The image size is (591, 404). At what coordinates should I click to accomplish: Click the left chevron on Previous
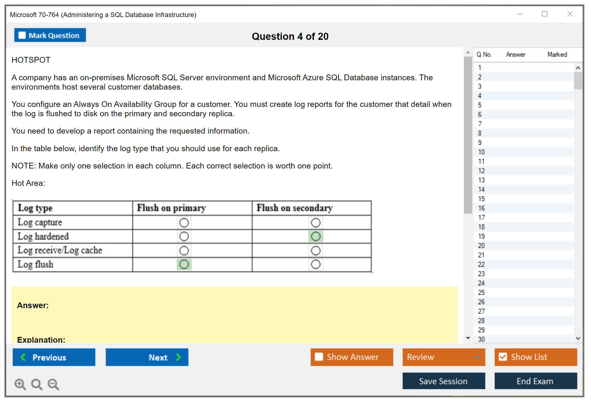click(x=23, y=357)
